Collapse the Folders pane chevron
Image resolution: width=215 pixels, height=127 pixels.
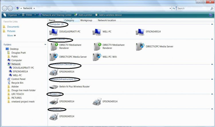tap(45, 45)
